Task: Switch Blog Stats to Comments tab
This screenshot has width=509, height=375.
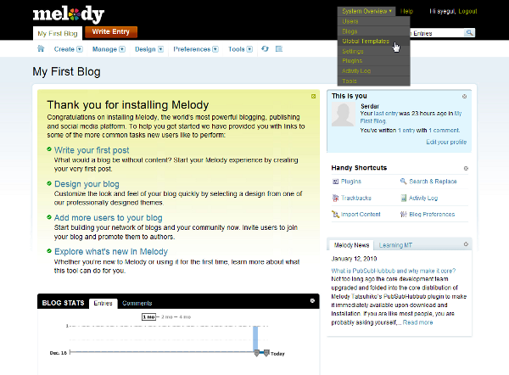Action: pos(137,303)
